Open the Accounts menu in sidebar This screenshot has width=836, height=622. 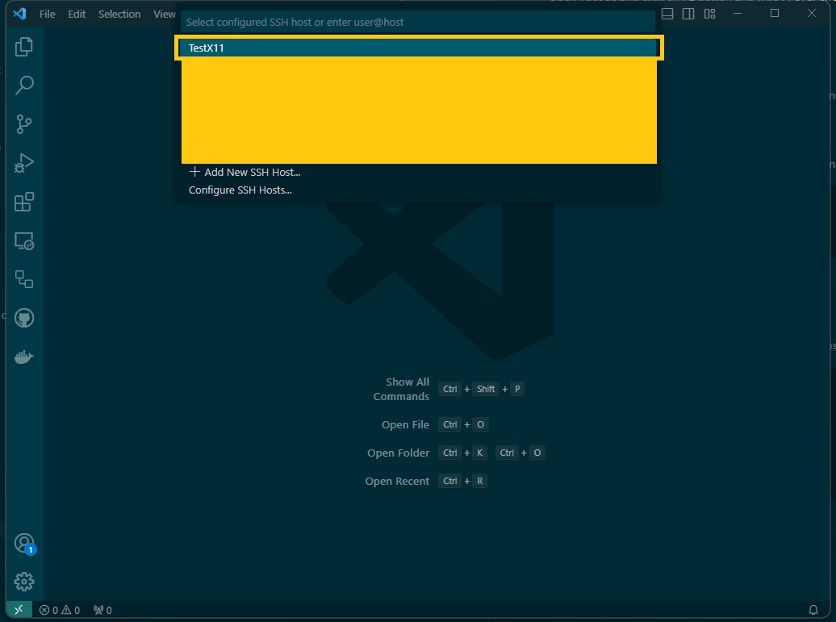click(x=24, y=542)
